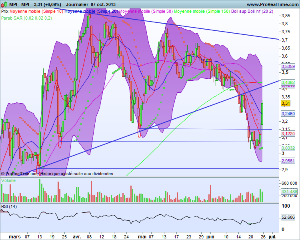This screenshot has width=300, height=240.
Task: Click the 19 date label on time axis
Action: tap(52, 237)
